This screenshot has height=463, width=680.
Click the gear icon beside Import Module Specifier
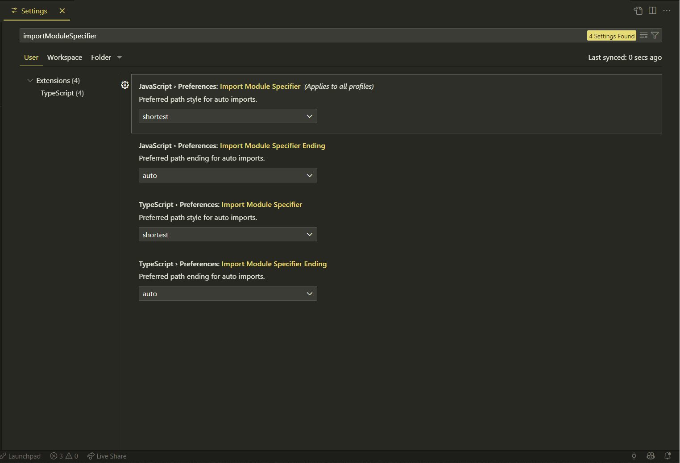point(125,85)
